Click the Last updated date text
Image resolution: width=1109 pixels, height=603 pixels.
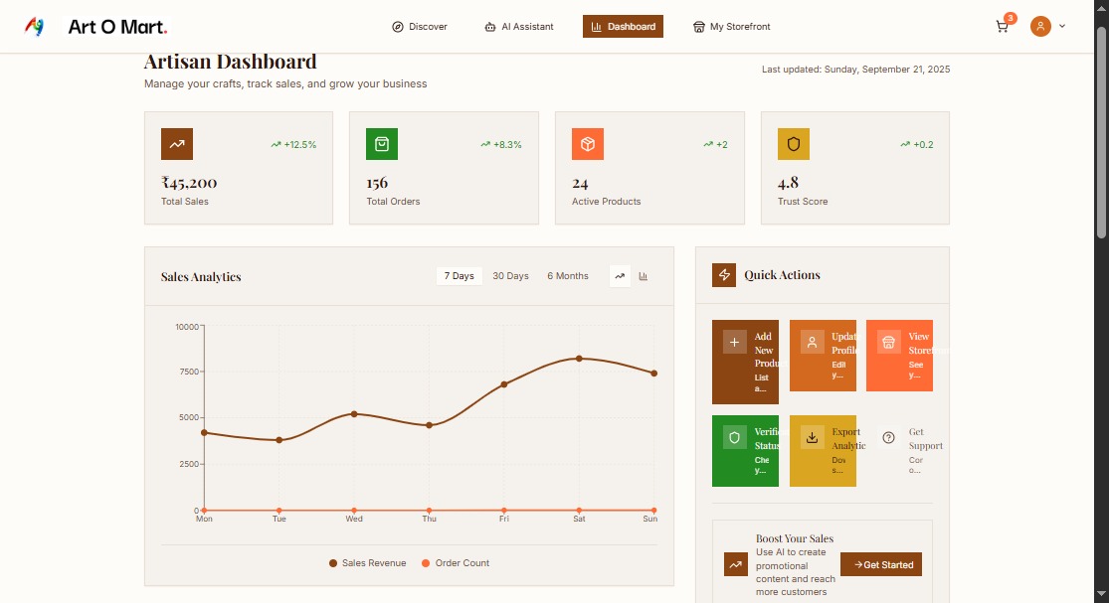point(855,70)
